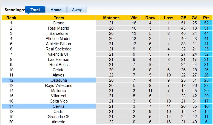Screen dimensions: 213x125
Task: Select the Away standings tab
Action: coord(77,10)
